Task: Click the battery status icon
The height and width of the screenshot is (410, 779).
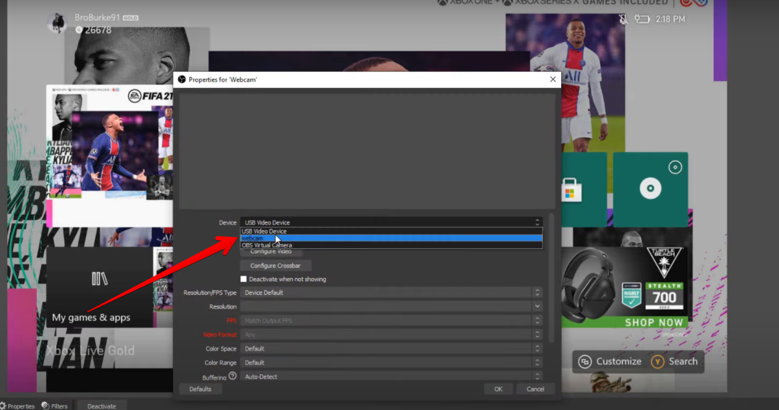Action: coord(641,19)
